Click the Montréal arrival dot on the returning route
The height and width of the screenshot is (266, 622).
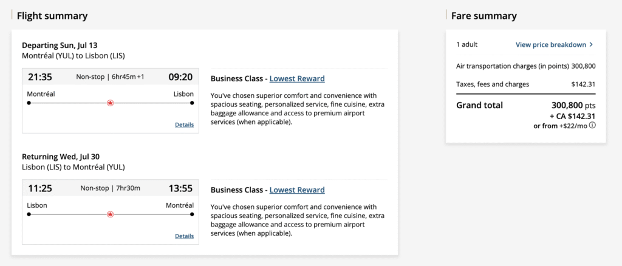(x=192, y=214)
